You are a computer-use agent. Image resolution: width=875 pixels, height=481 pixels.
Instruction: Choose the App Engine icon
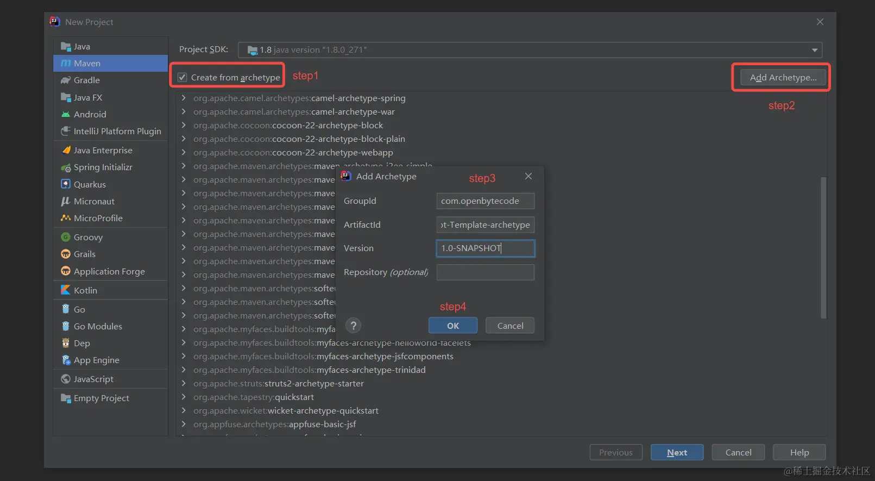(66, 360)
